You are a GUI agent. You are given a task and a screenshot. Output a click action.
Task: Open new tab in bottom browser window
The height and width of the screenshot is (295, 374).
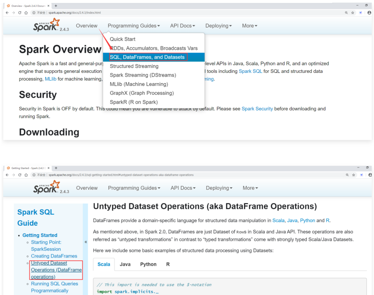56,168
